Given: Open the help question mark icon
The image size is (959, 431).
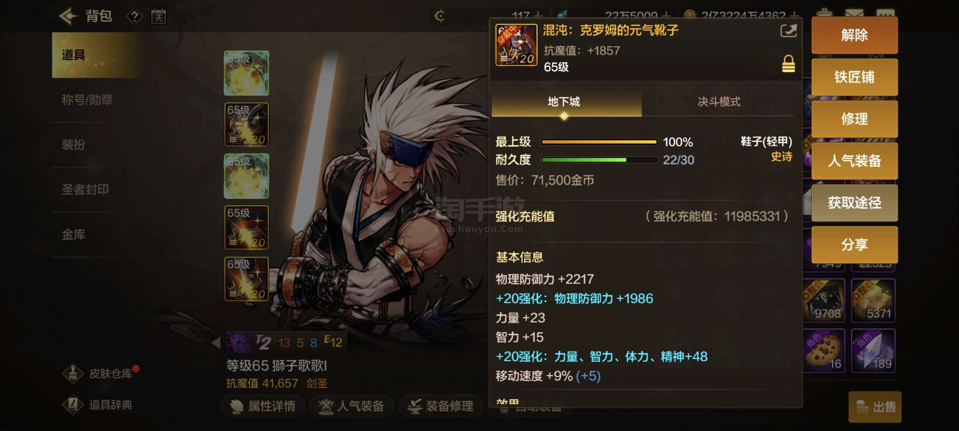Looking at the screenshot, I should [134, 16].
